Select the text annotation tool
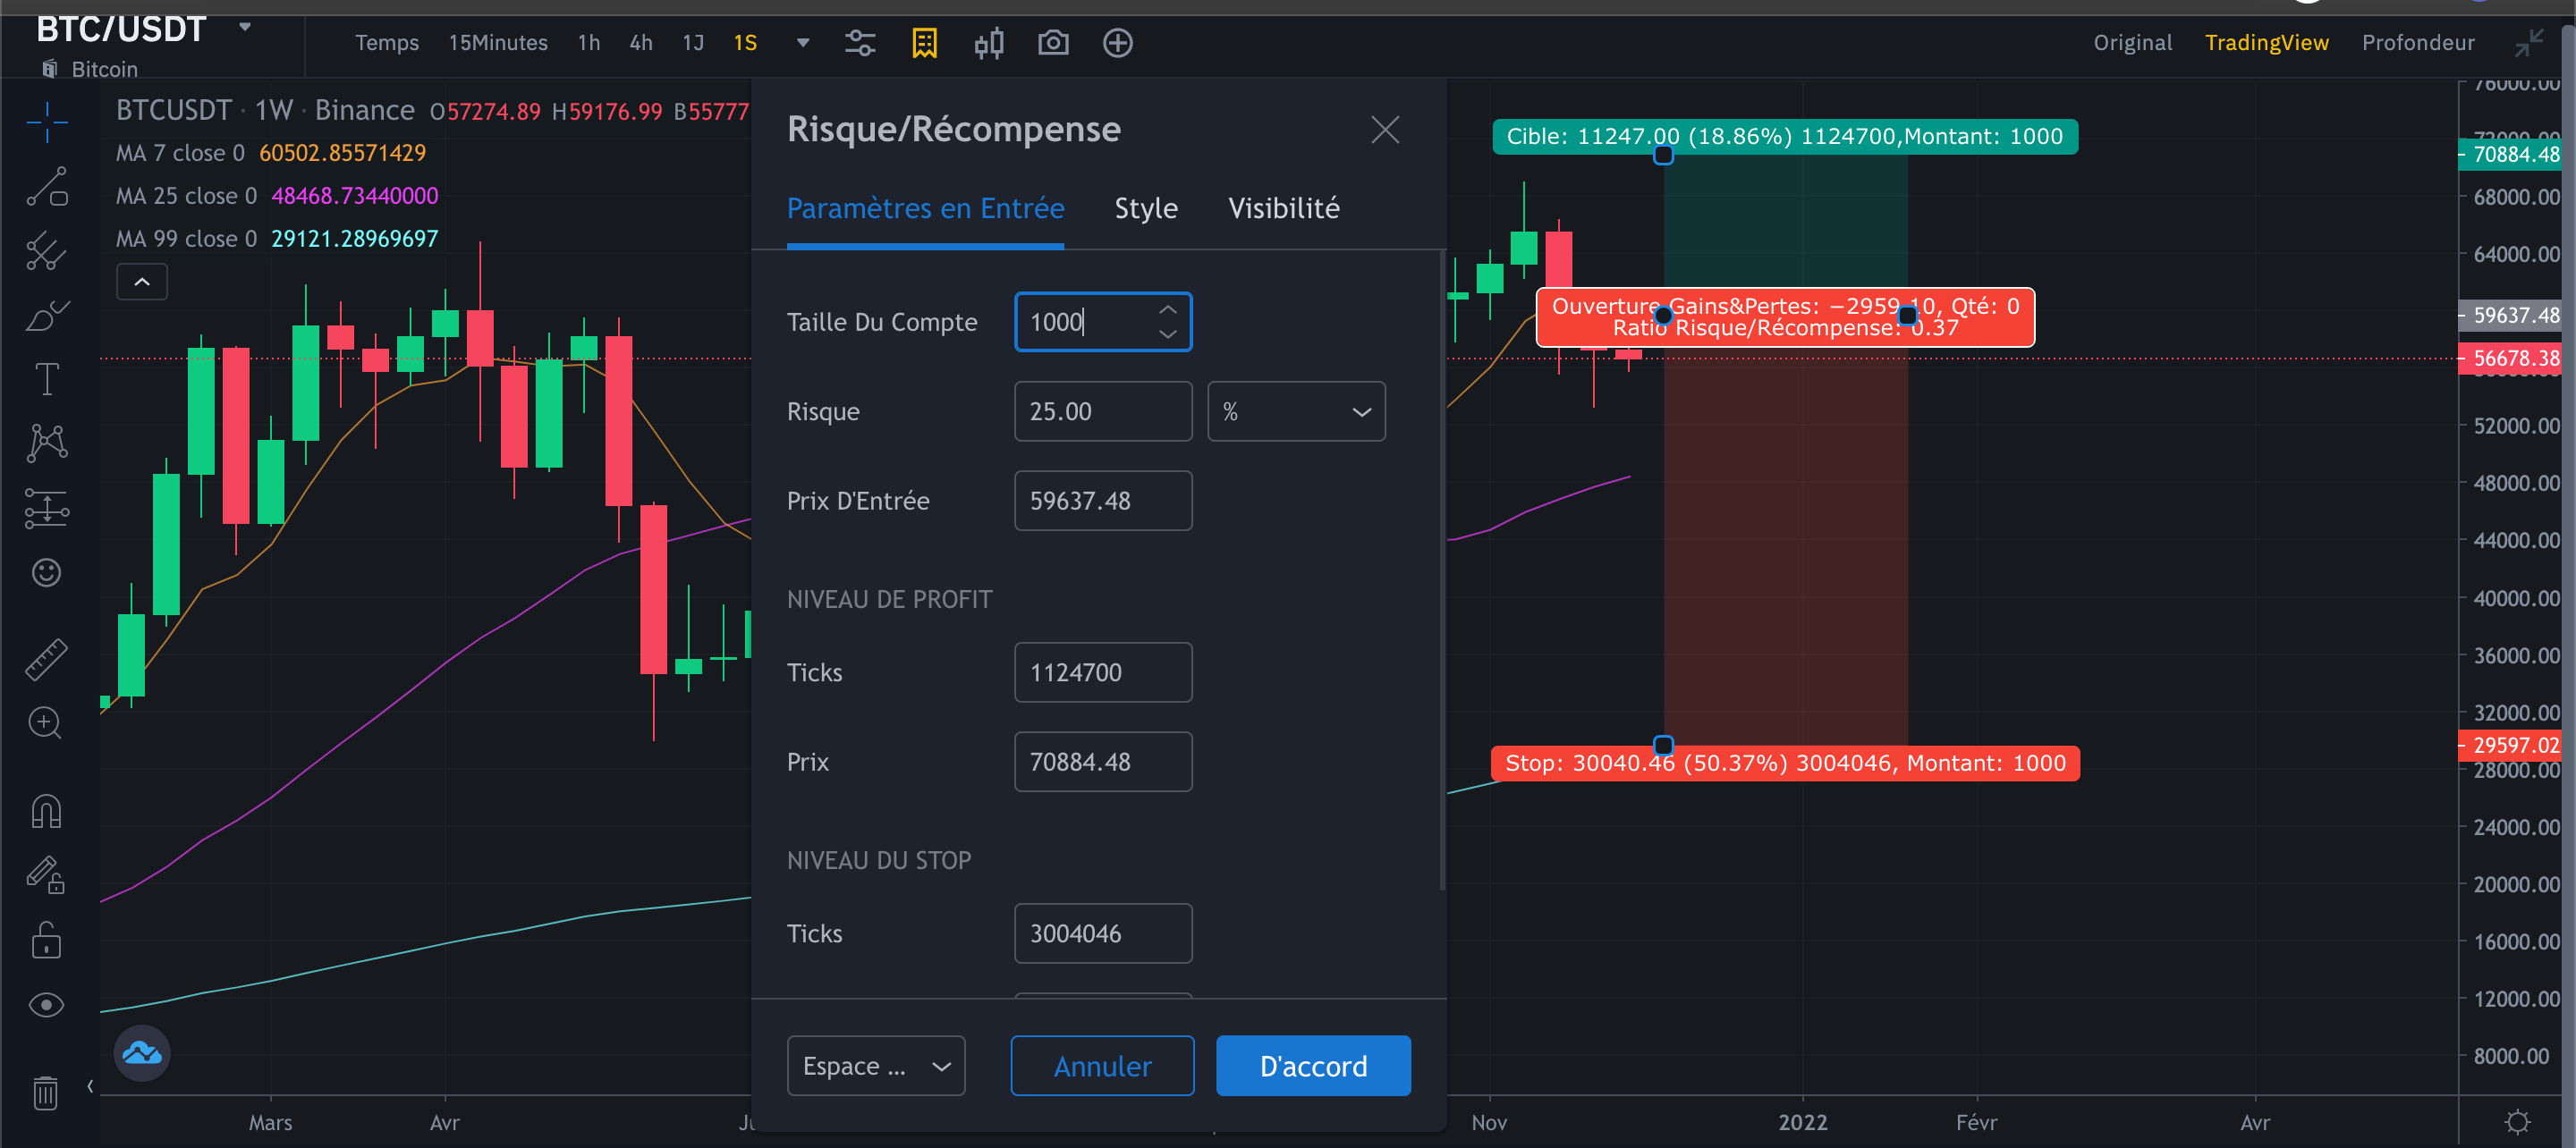The image size is (2576, 1148). coord(47,379)
